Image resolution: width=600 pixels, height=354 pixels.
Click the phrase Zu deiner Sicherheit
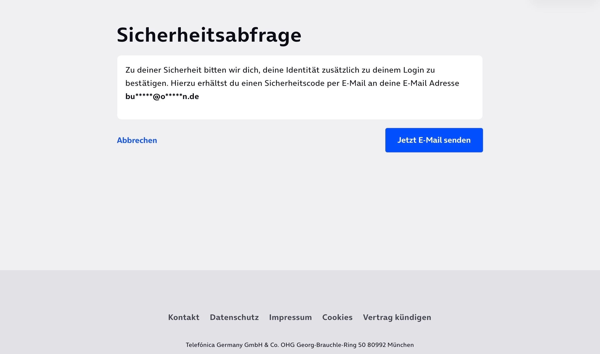tap(163, 70)
